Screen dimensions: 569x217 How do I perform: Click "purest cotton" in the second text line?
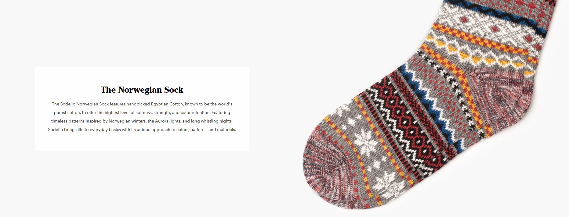(67, 112)
